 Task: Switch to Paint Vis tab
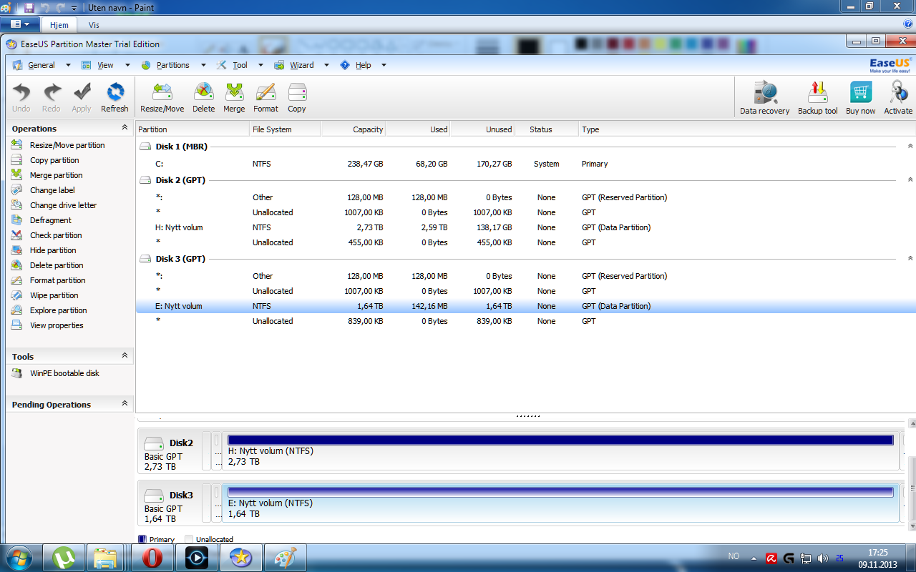point(94,24)
